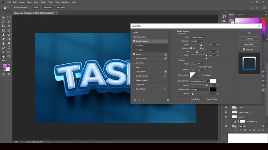
Task: Enable the Use Global Light checkbox
Action: point(198,67)
